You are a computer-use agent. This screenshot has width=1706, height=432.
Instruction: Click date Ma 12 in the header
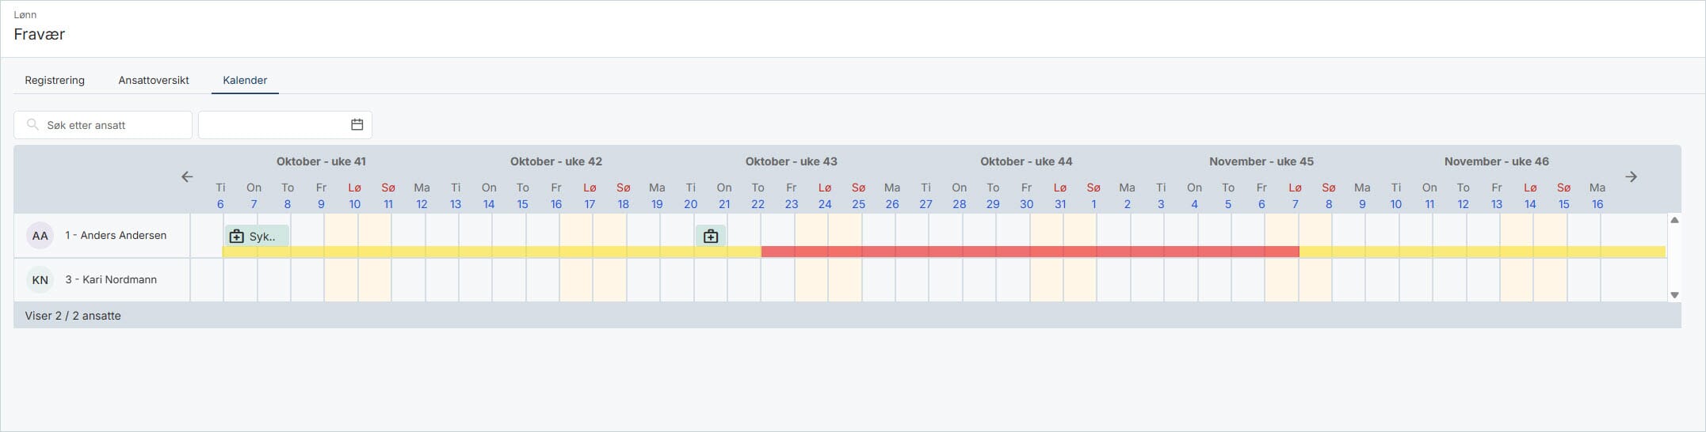[x=422, y=196]
